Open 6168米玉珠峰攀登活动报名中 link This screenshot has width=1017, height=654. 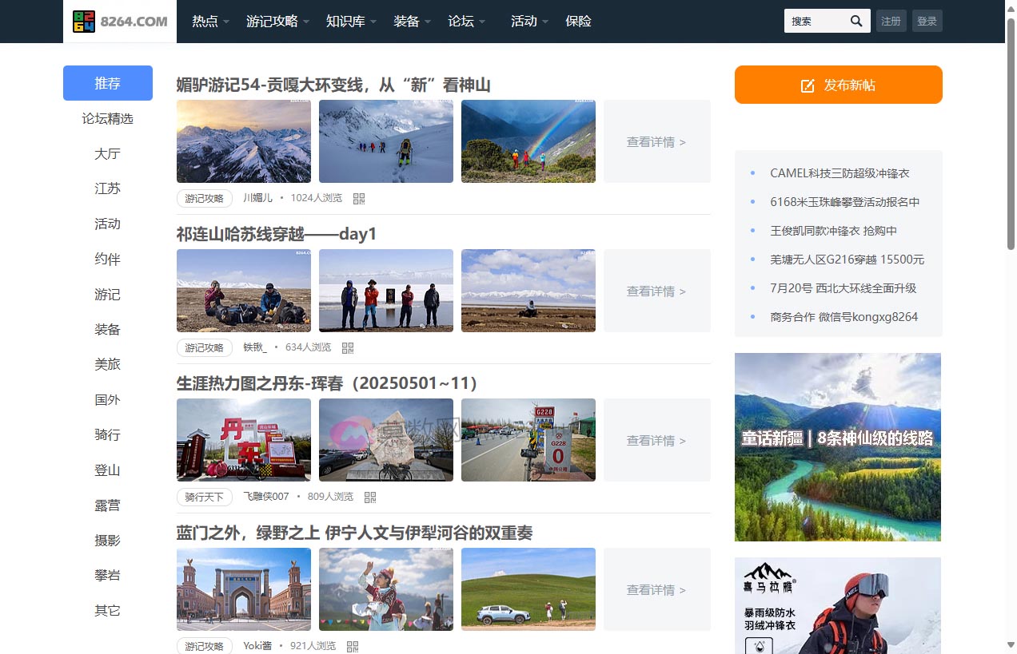844,202
